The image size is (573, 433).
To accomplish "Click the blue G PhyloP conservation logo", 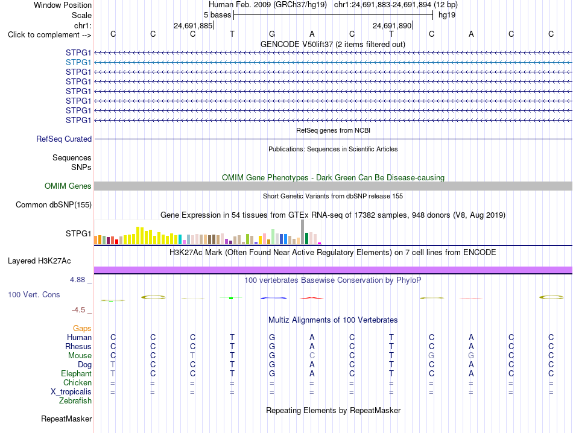I will click(x=273, y=298).
